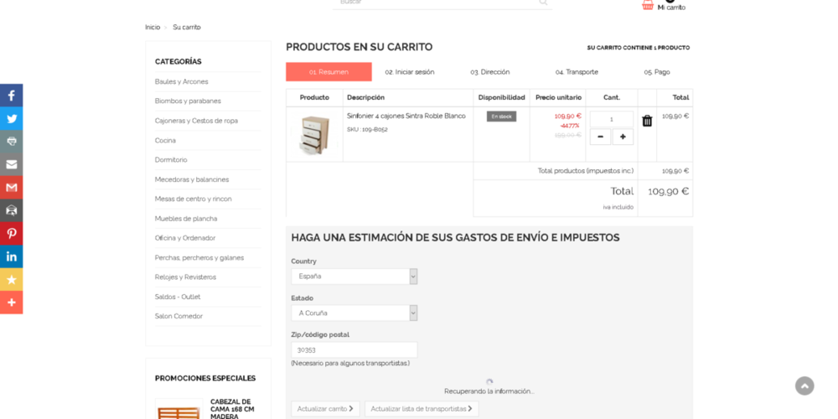838x419 pixels.
Task: Click the Sinfonier product thumbnail
Action: (x=314, y=135)
